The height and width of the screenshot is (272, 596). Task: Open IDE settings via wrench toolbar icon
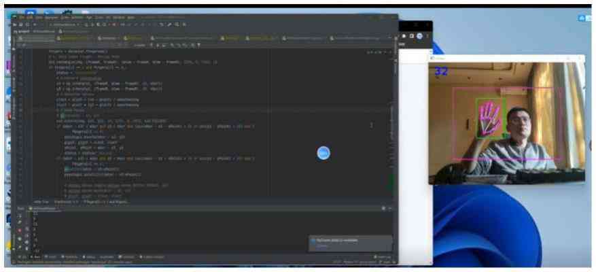(169, 24)
